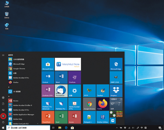The width and height of the screenshot is (164, 130).
Task: Open Adobe Acrobat Distiller X entry
Action: click(x=23, y=105)
